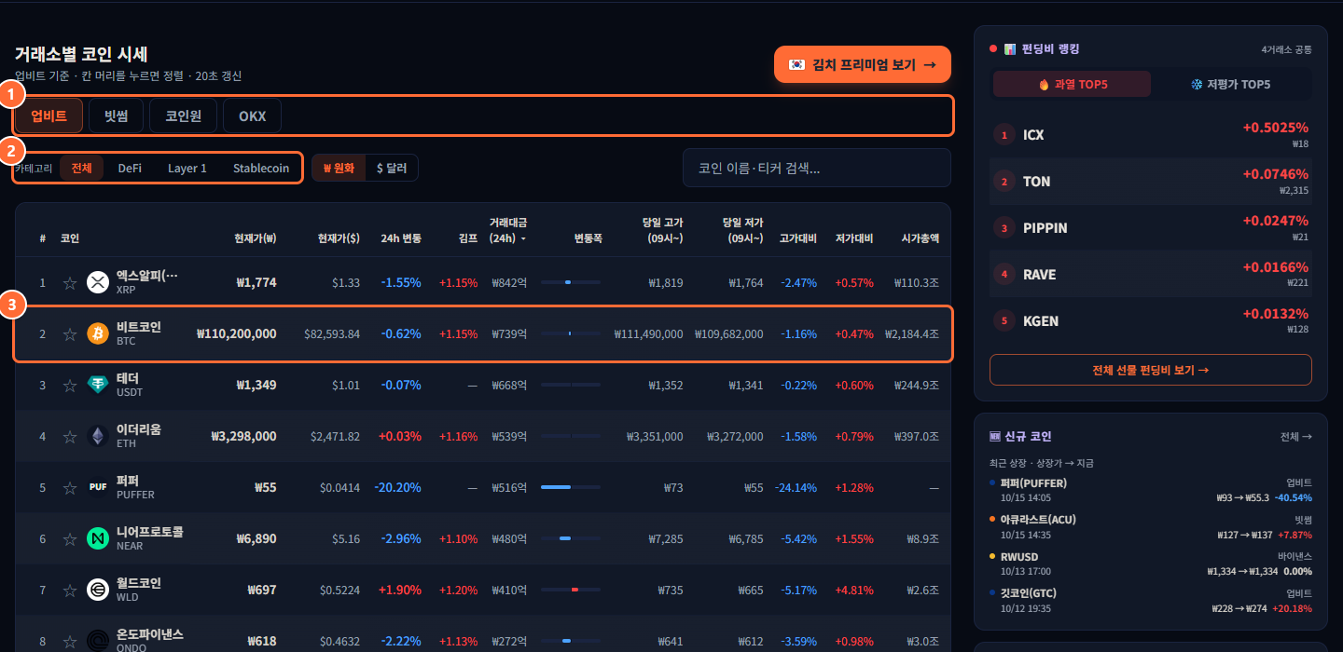Switch prices to ₩ 원화

[x=339, y=168]
